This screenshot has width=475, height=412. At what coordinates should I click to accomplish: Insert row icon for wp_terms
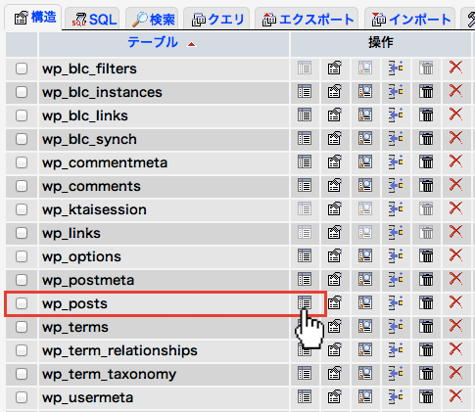tap(396, 327)
